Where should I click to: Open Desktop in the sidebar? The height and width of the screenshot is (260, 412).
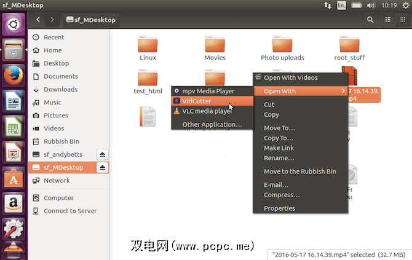(x=69, y=63)
